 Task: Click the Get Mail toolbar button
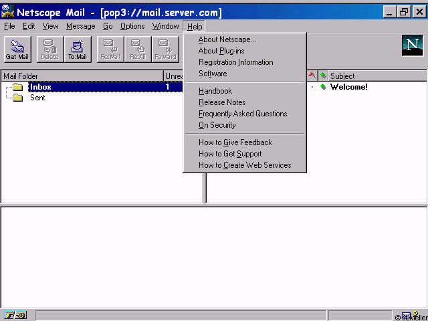(x=17, y=49)
